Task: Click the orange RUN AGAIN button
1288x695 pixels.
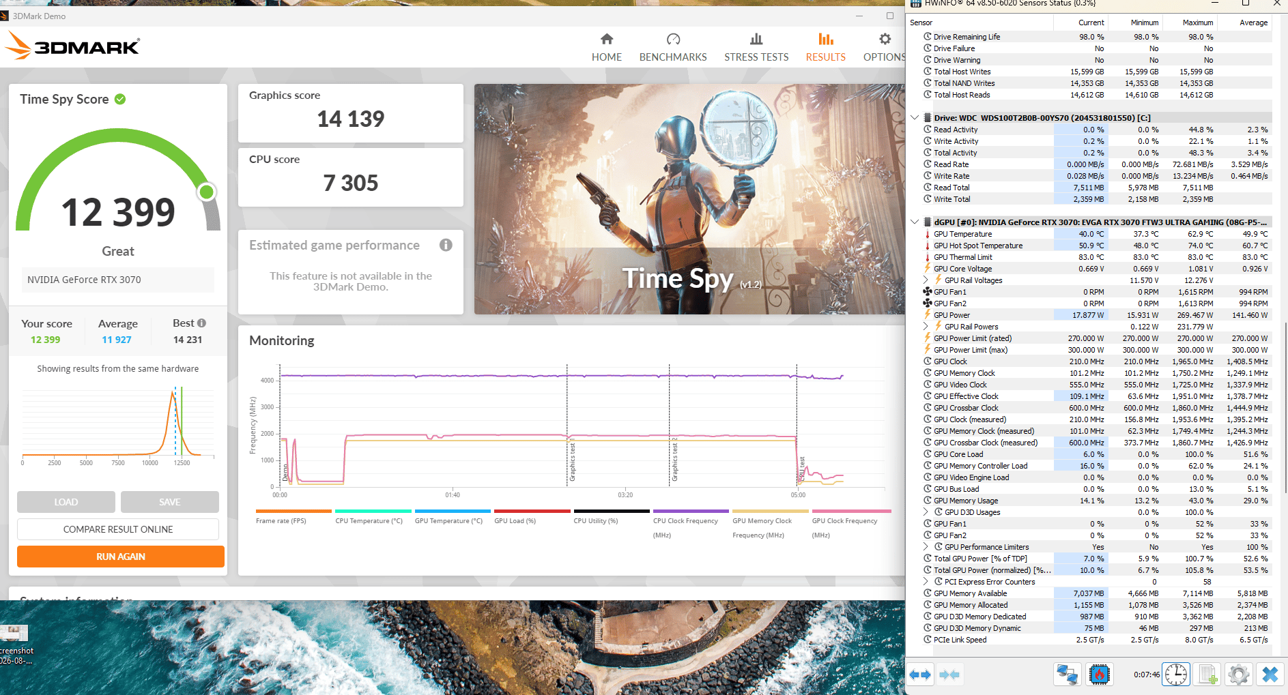Action: click(121, 557)
